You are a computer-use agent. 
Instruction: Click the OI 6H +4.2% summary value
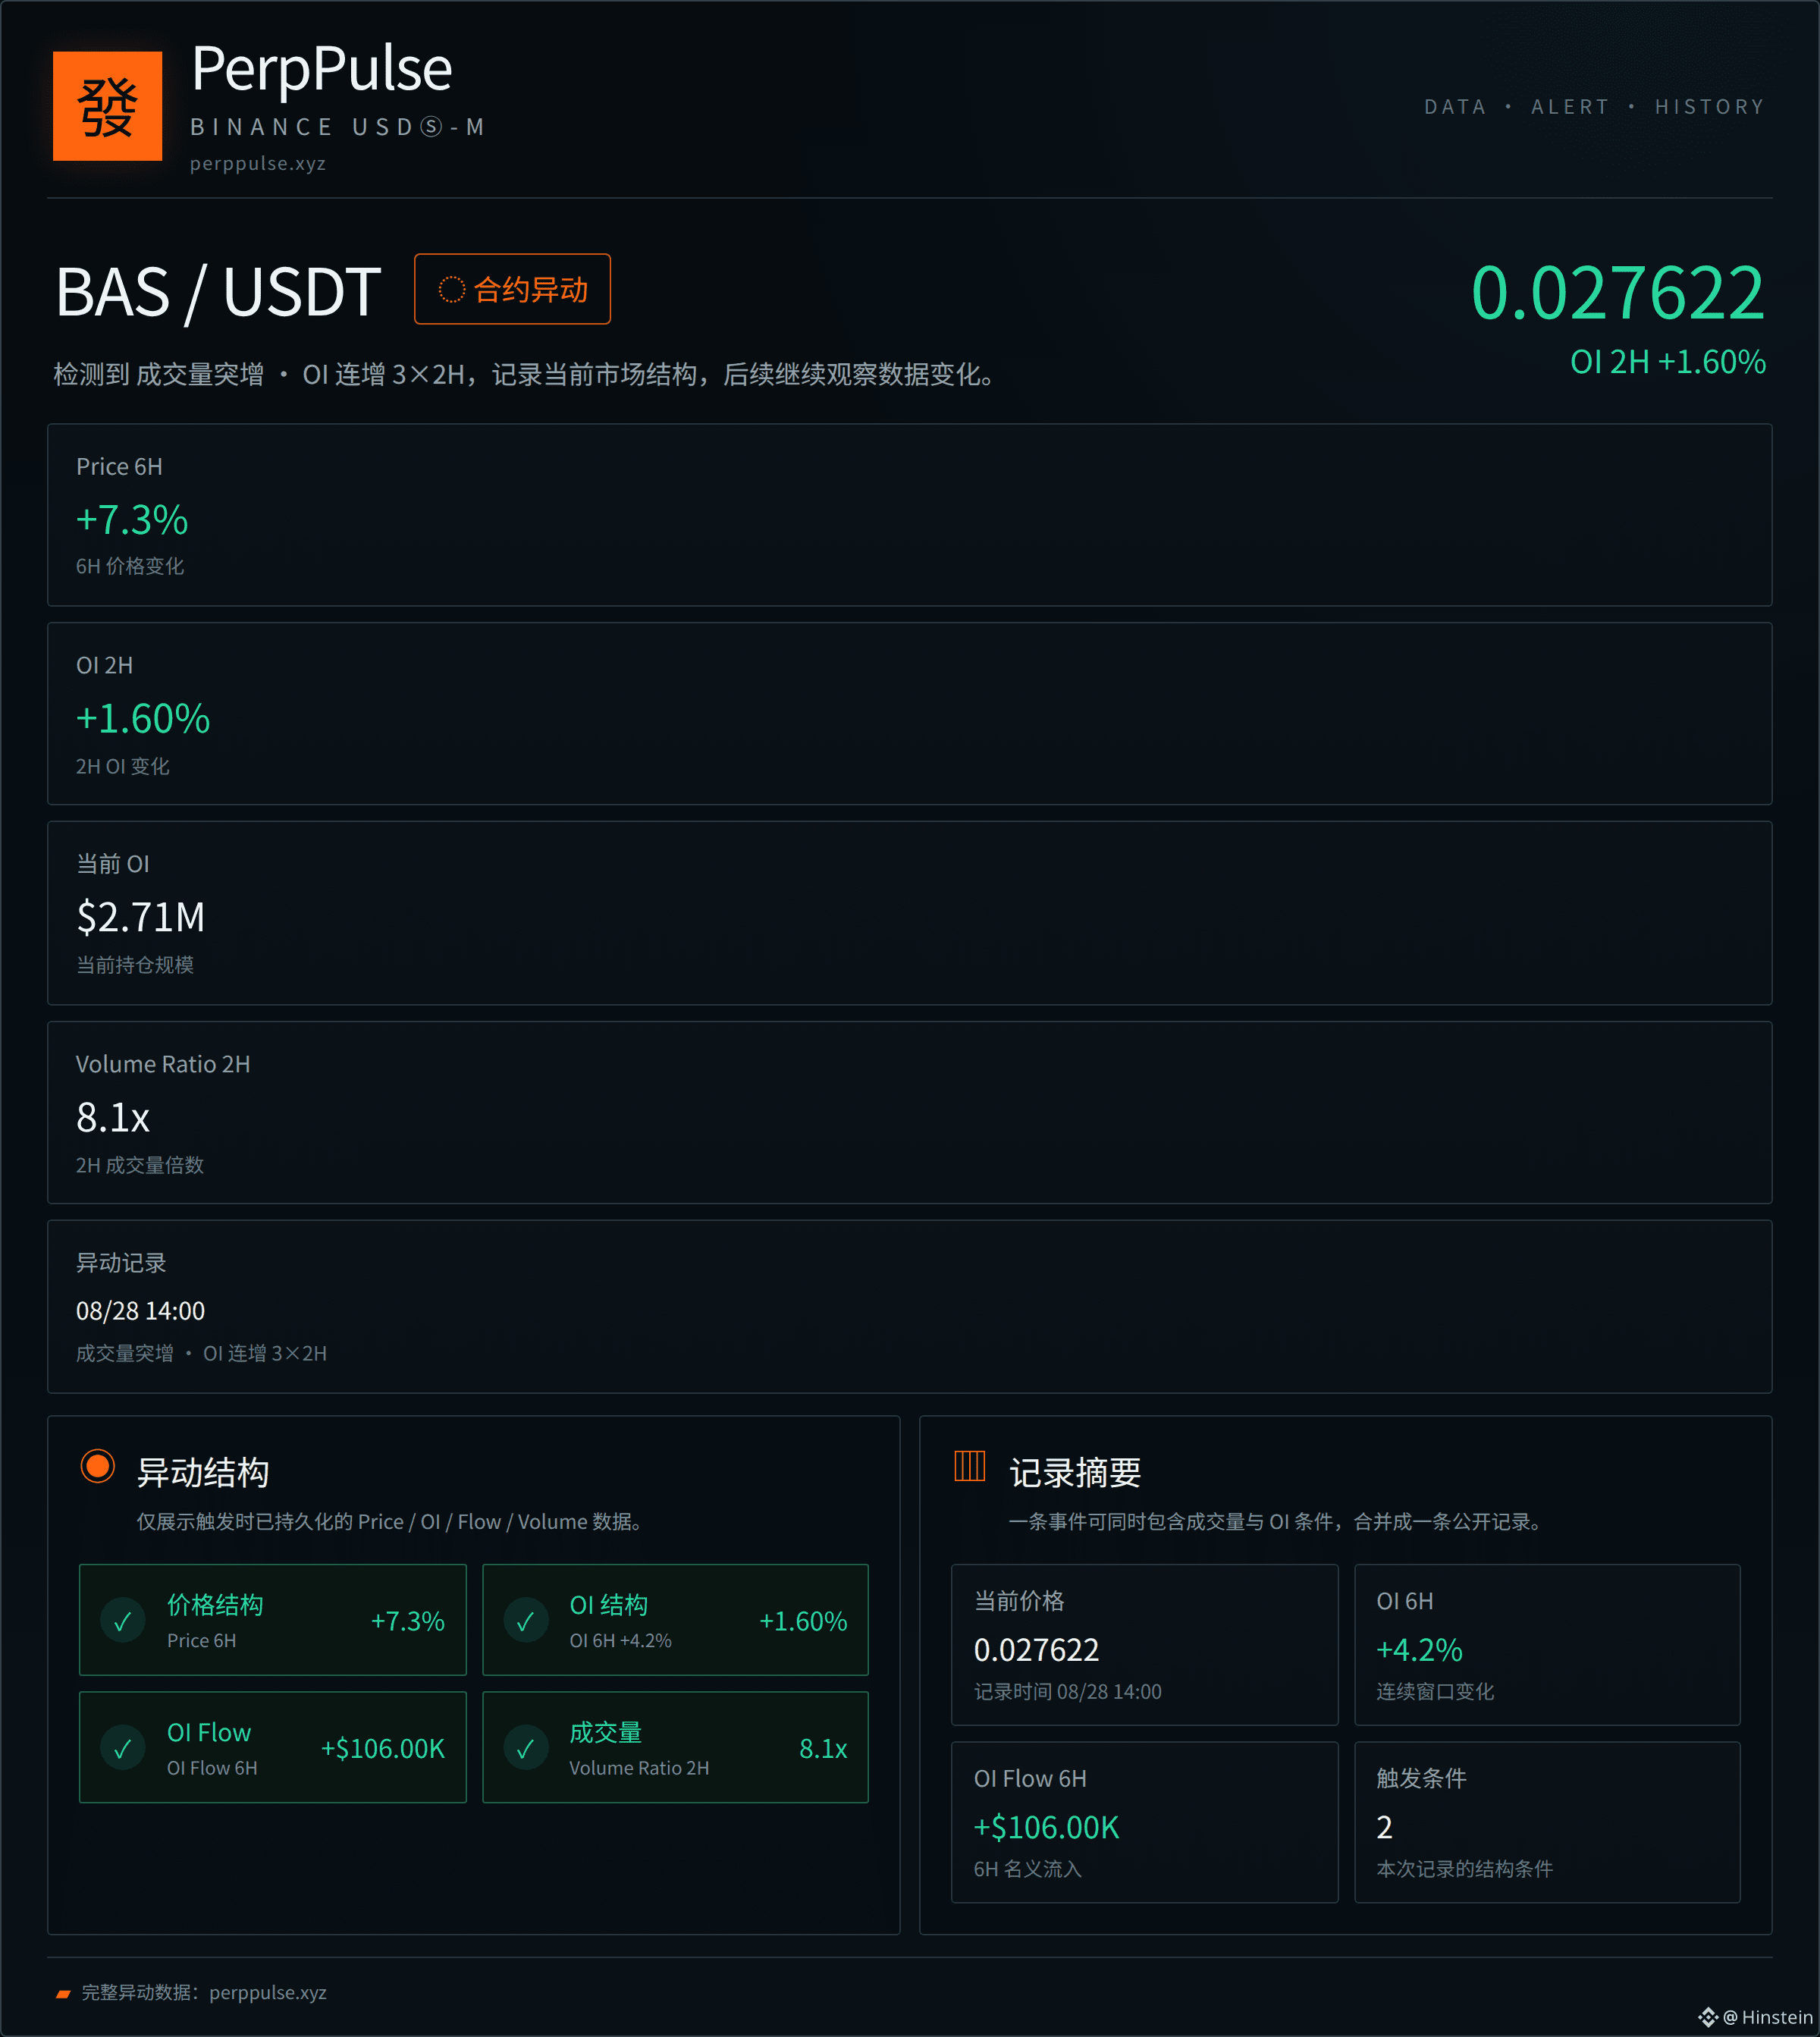[1419, 1650]
